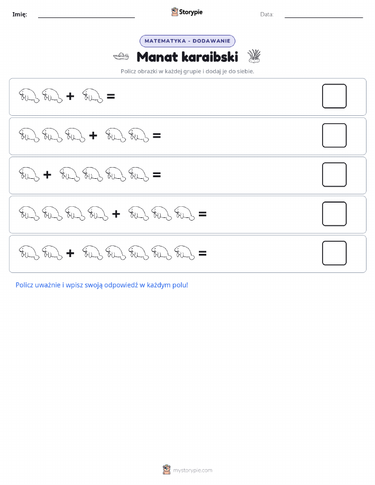Click the plus sign in the second row
This screenshot has height=485, width=375.
(93, 135)
